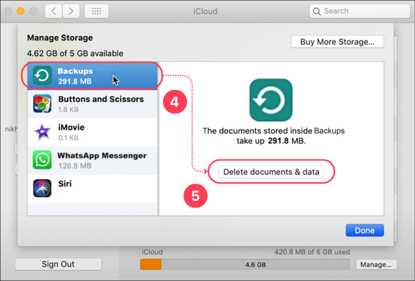Go forward with the right arrow button
The image size is (415, 281).
(71, 11)
